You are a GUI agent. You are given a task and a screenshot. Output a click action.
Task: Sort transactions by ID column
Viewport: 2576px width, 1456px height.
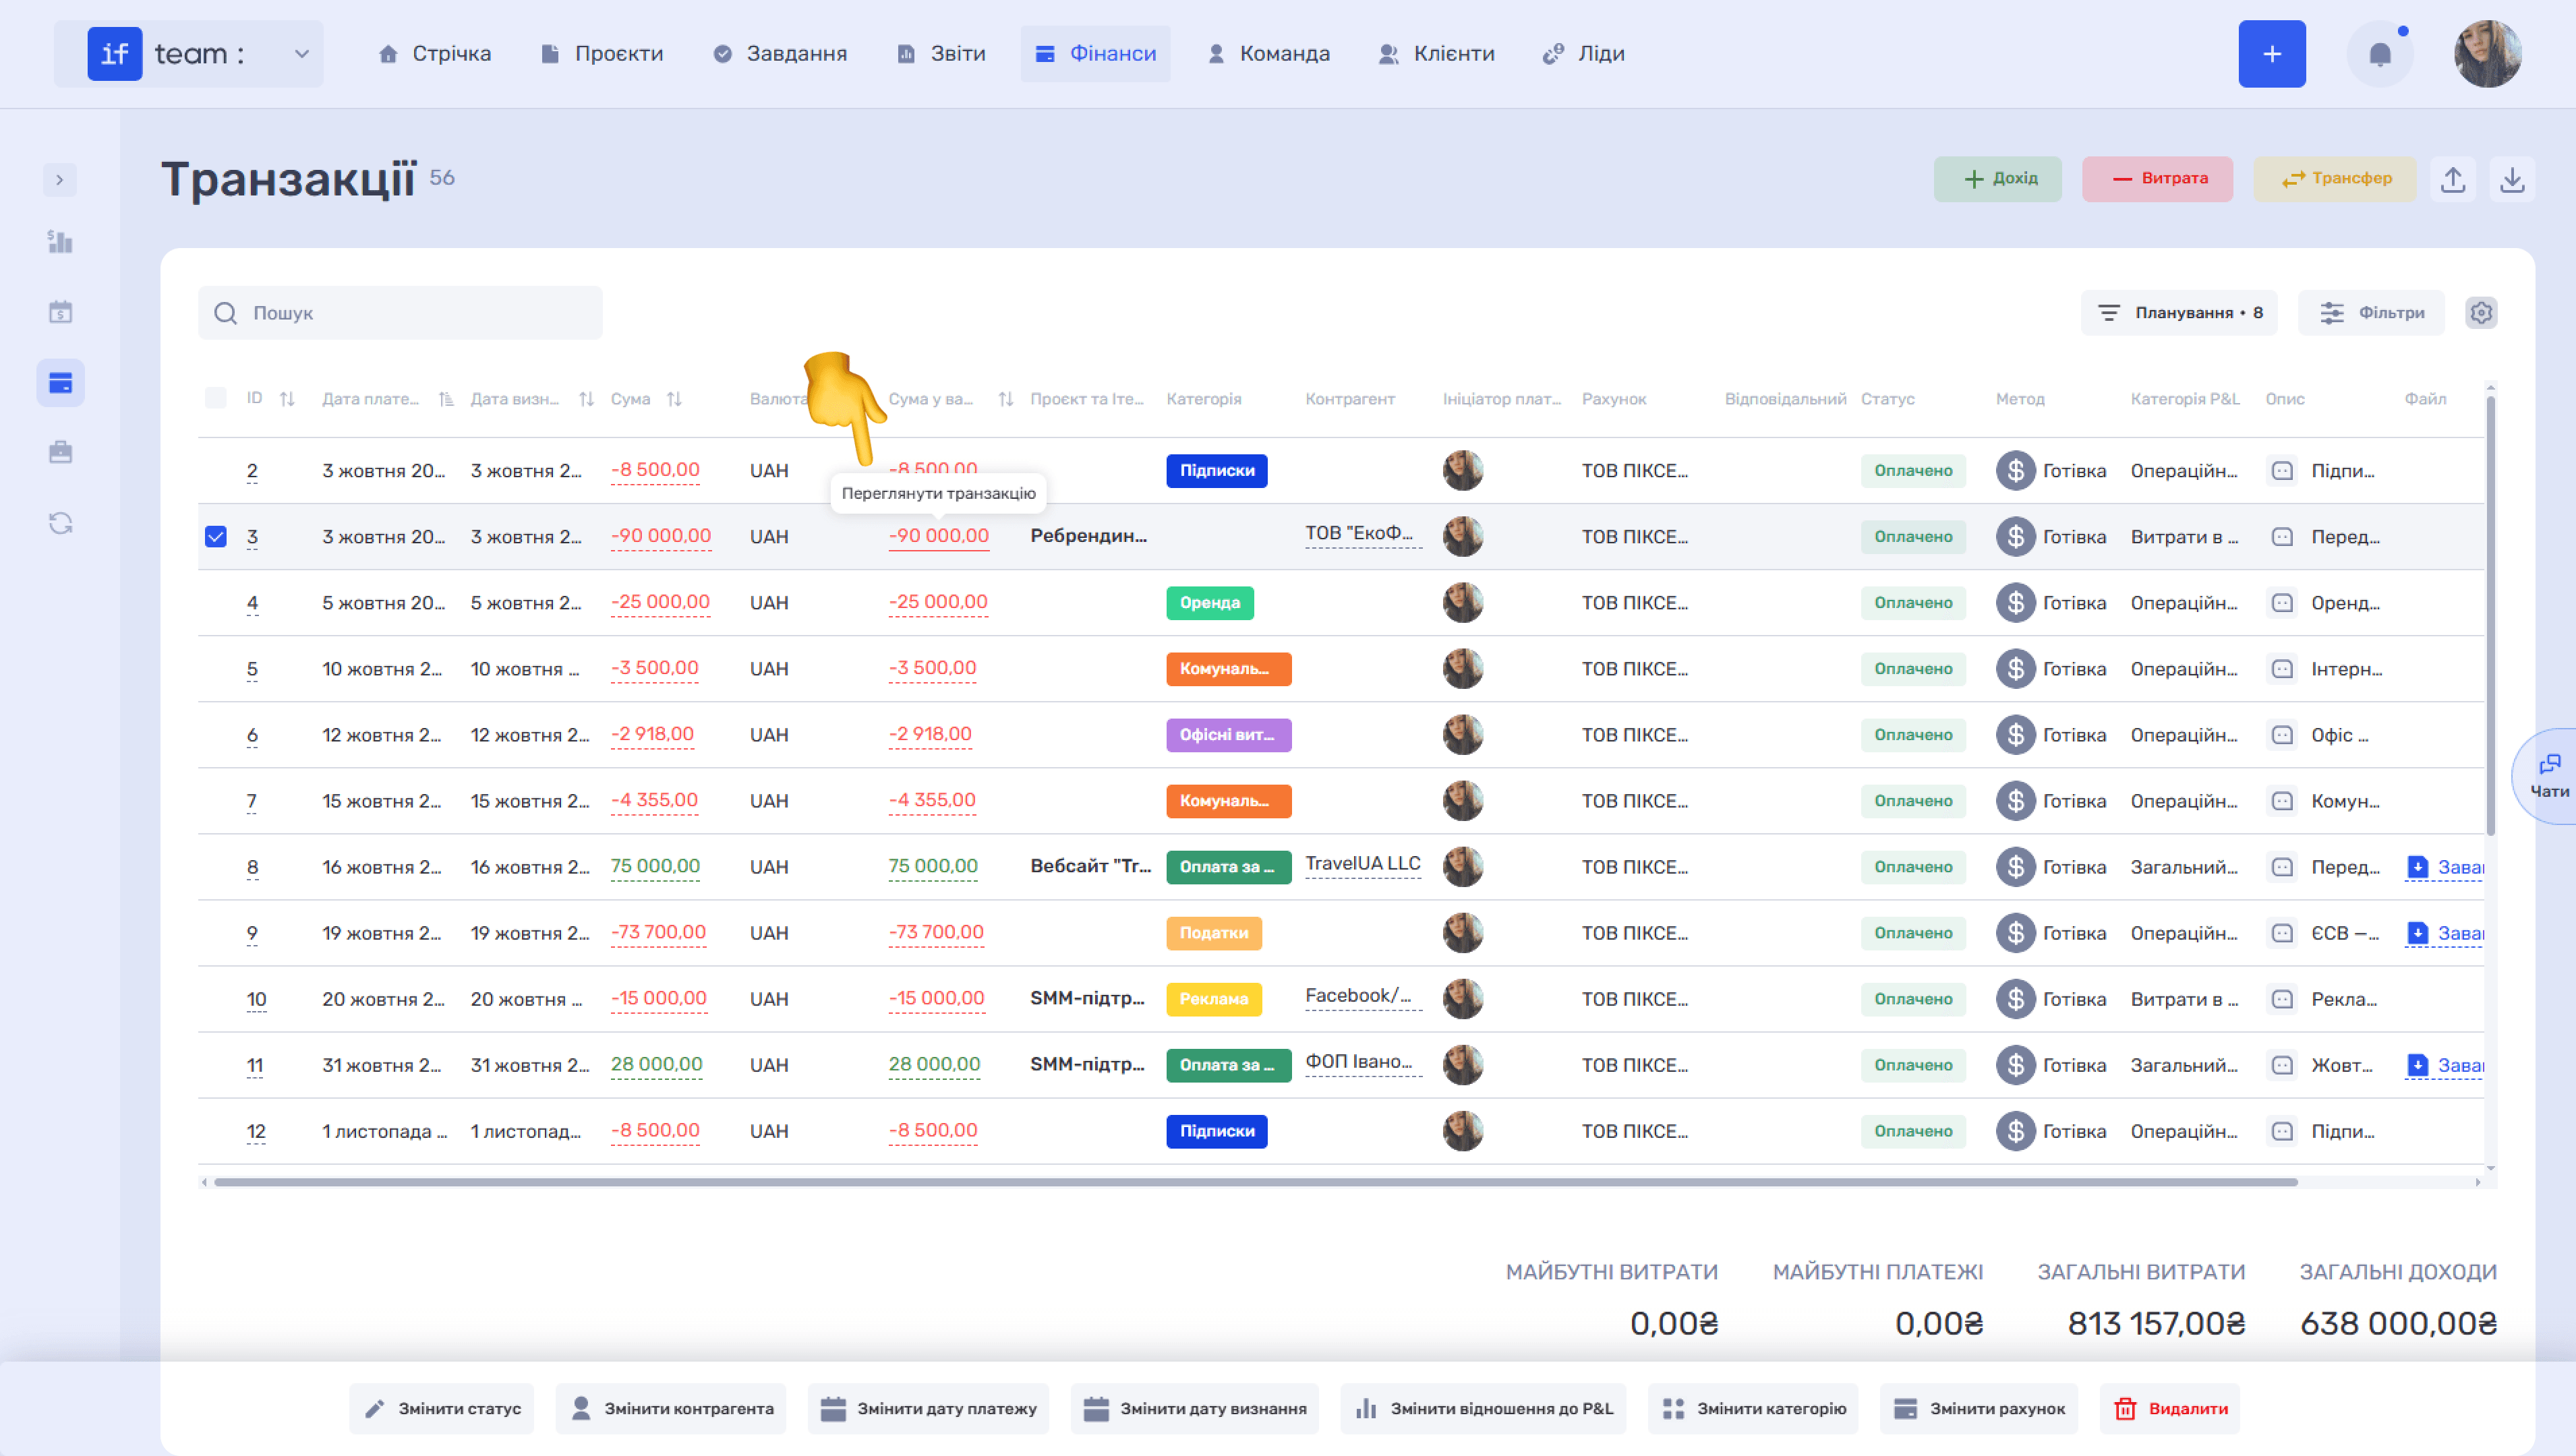(287, 399)
